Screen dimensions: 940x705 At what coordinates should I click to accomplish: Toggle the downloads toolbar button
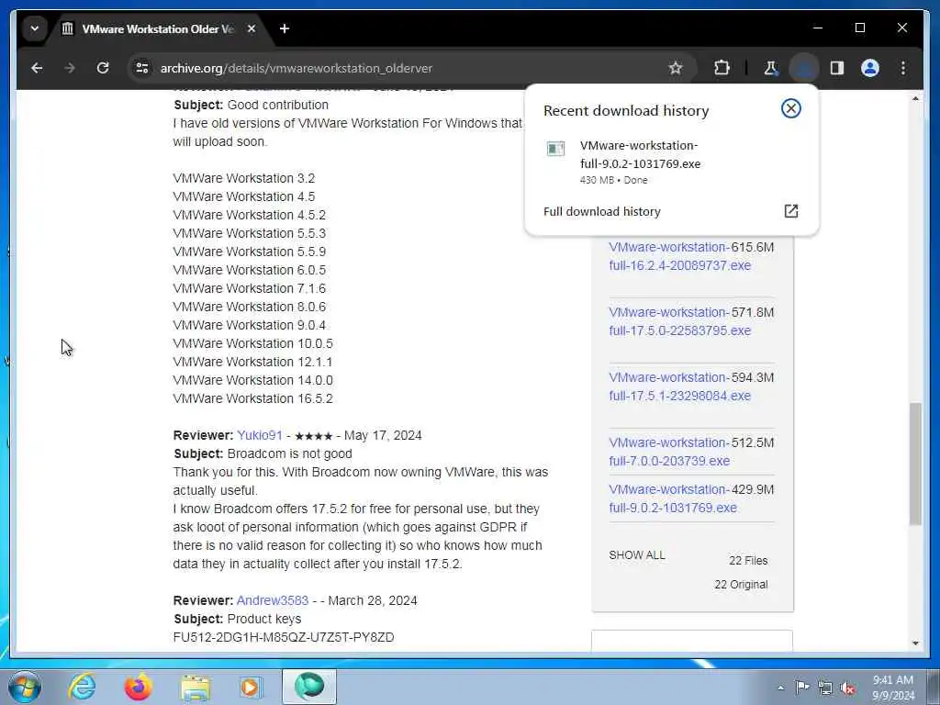pyautogui.click(x=804, y=68)
